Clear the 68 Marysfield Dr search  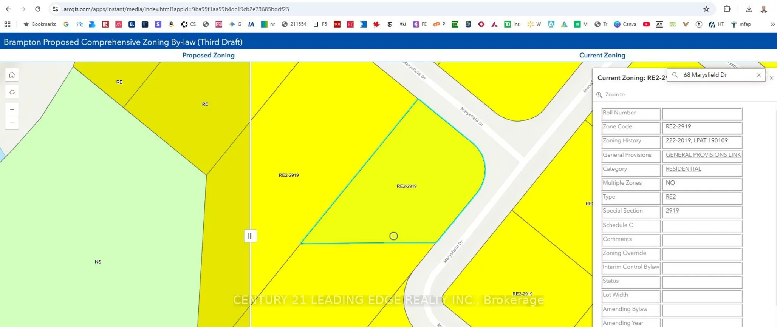tap(758, 75)
